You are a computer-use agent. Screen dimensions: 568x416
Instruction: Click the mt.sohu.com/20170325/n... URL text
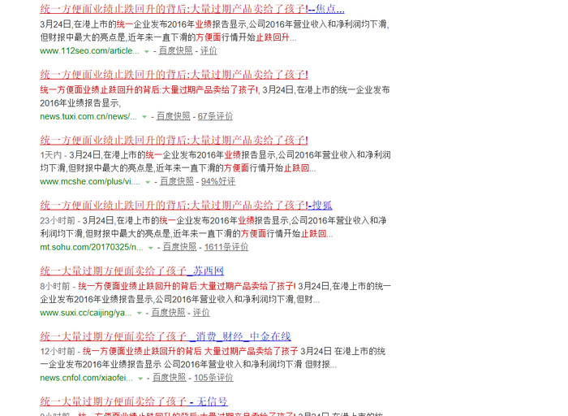coord(92,247)
